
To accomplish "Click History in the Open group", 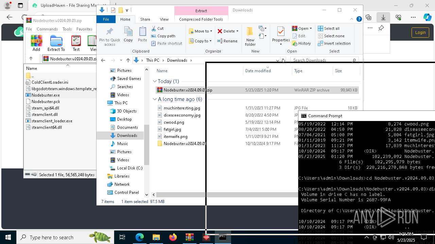I will pyautogui.click(x=301, y=43).
